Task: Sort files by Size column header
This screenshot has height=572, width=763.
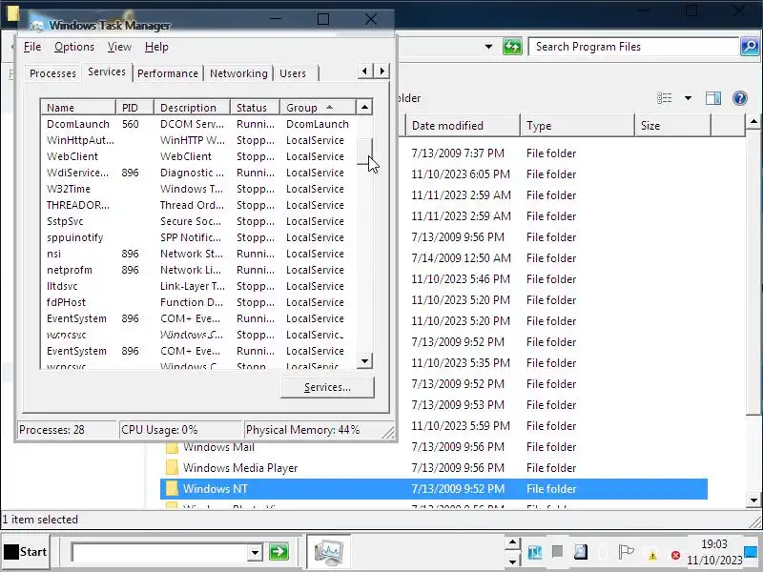Action: [673, 126]
